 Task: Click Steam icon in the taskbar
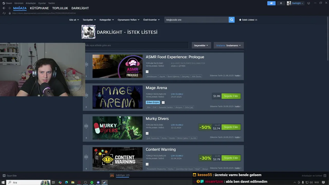[x=104, y=182]
